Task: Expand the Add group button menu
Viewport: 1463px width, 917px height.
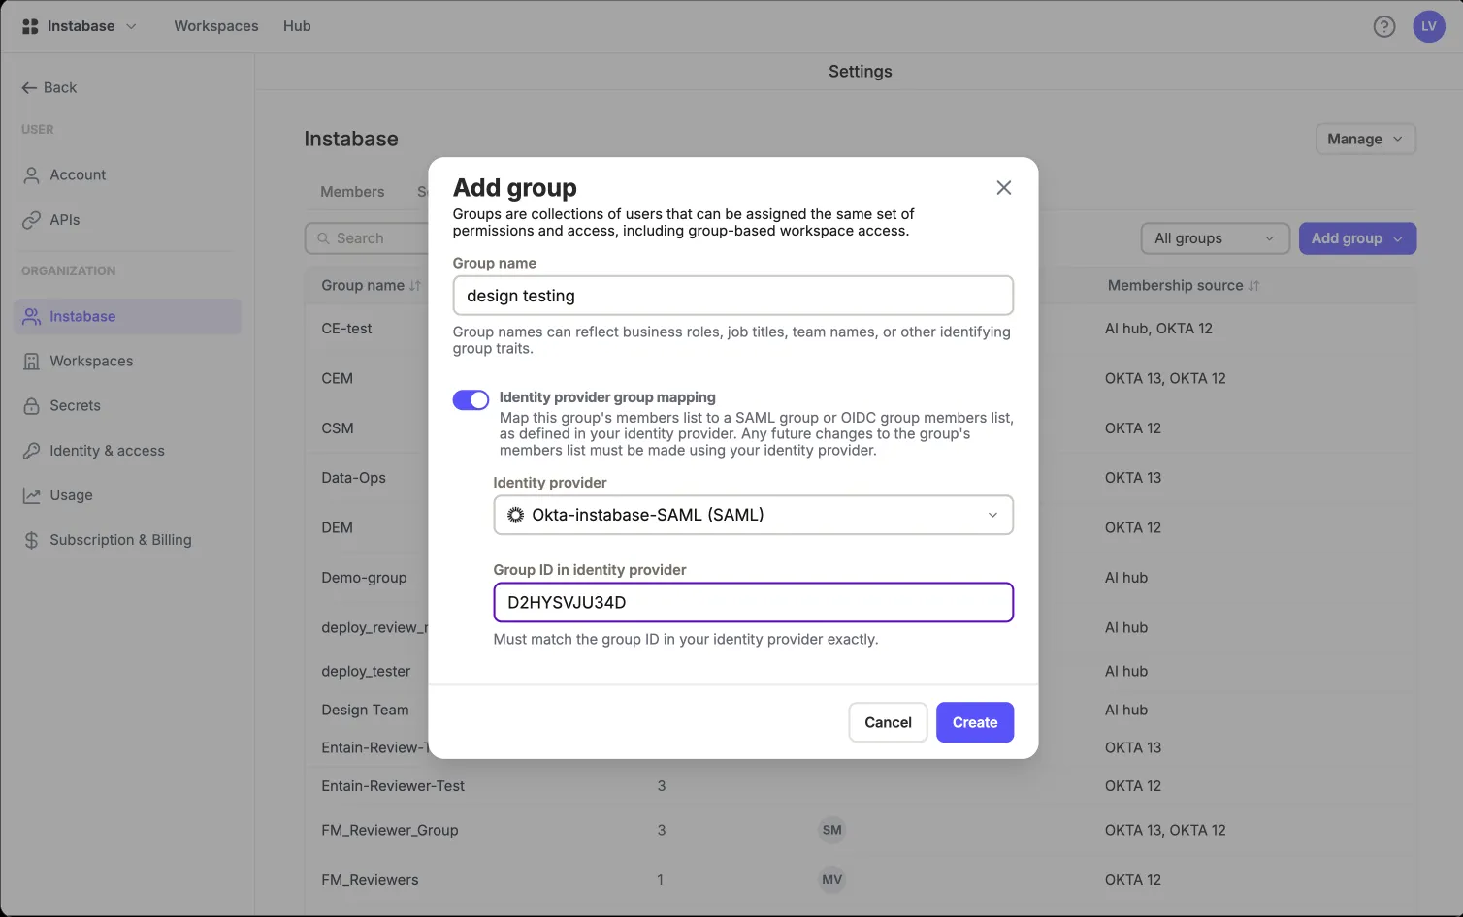Action: coord(1398,238)
